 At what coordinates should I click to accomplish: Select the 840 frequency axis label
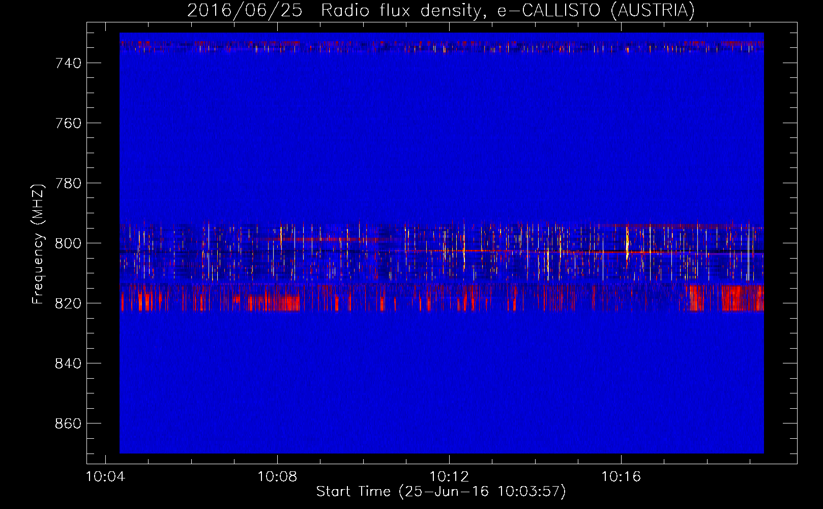pyautogui.click(x=68, y=363)
